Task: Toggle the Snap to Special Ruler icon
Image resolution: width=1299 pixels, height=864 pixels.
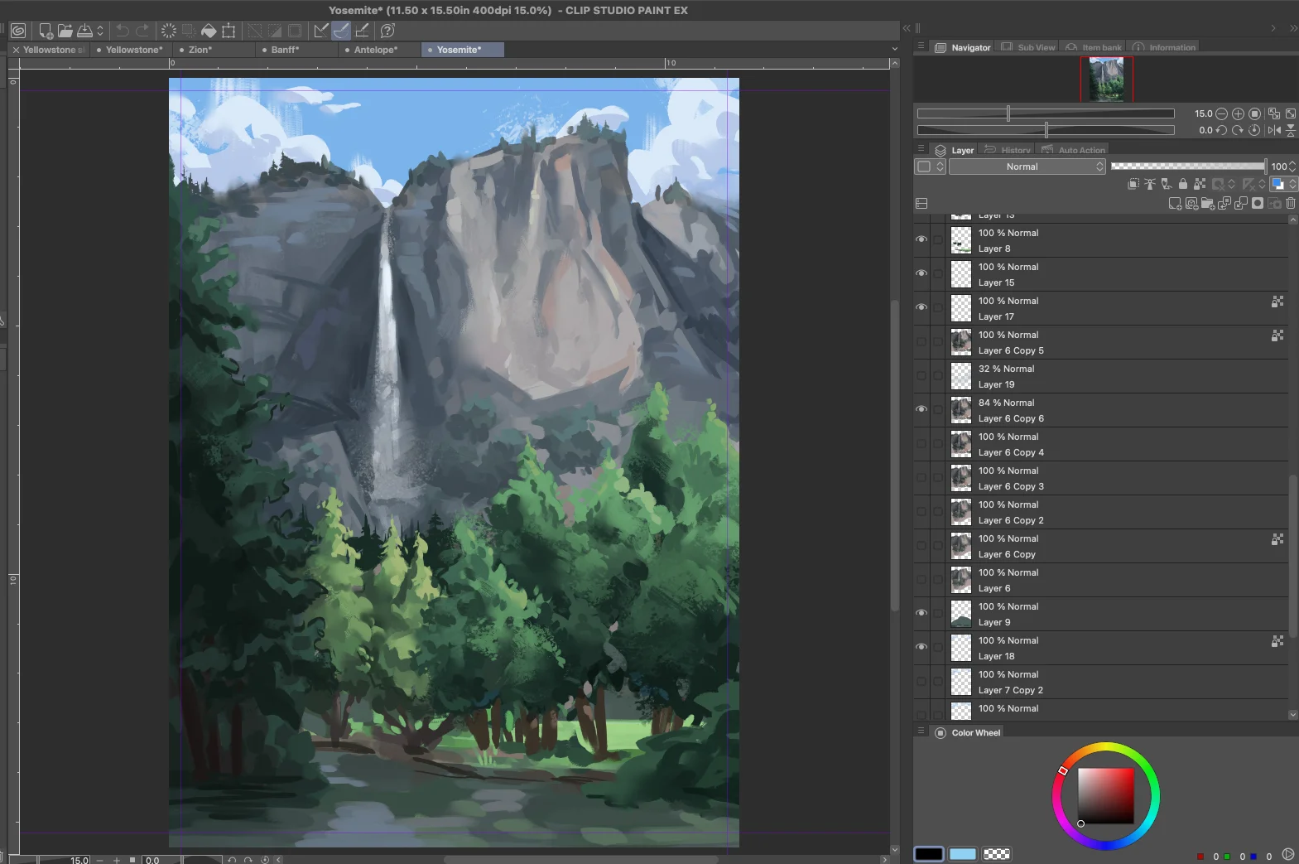Action: tap(341, 31)
